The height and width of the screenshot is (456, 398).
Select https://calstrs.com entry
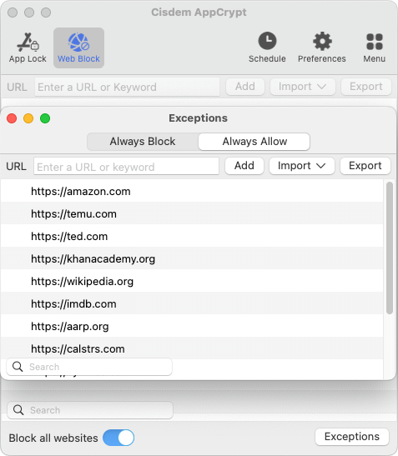tap(192, 348)
